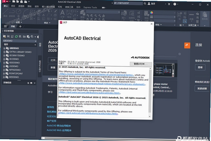The image size is (211, 141).
Task: Open the 3-phase motor control drawing thumbnail
Action: point(164,70)
